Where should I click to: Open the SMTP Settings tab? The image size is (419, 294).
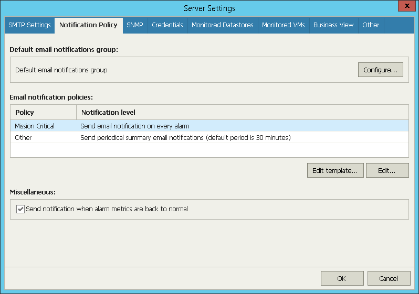pyautogui.click(x=29, y=25)
